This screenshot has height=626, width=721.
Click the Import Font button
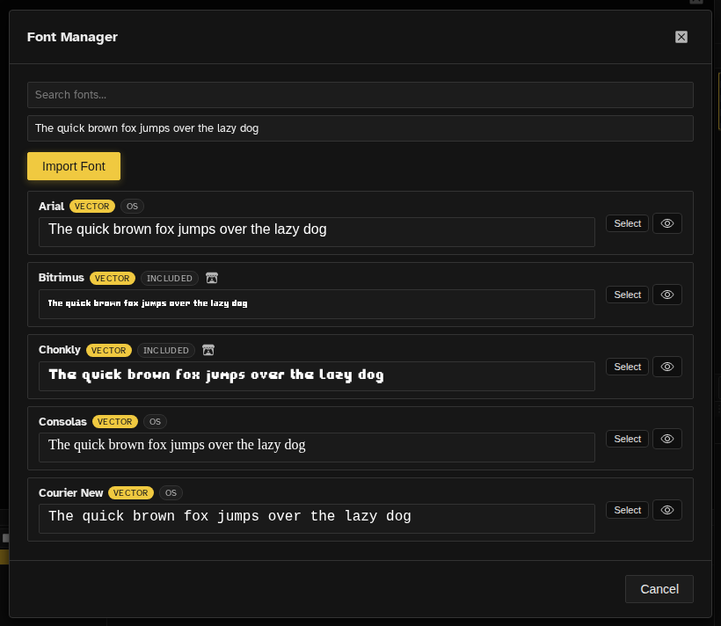(x=74, y=166)
